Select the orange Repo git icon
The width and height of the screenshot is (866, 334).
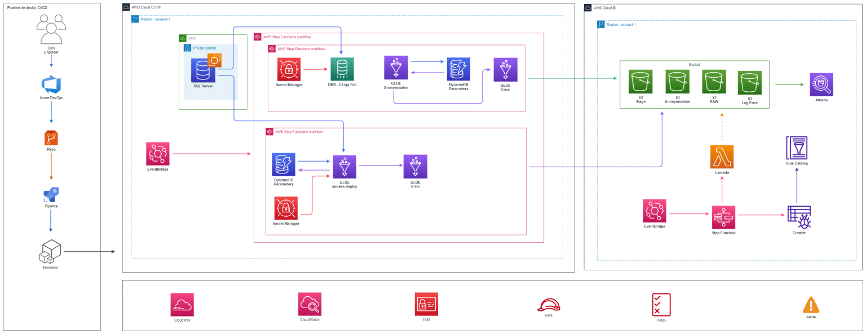coord(51,137)
